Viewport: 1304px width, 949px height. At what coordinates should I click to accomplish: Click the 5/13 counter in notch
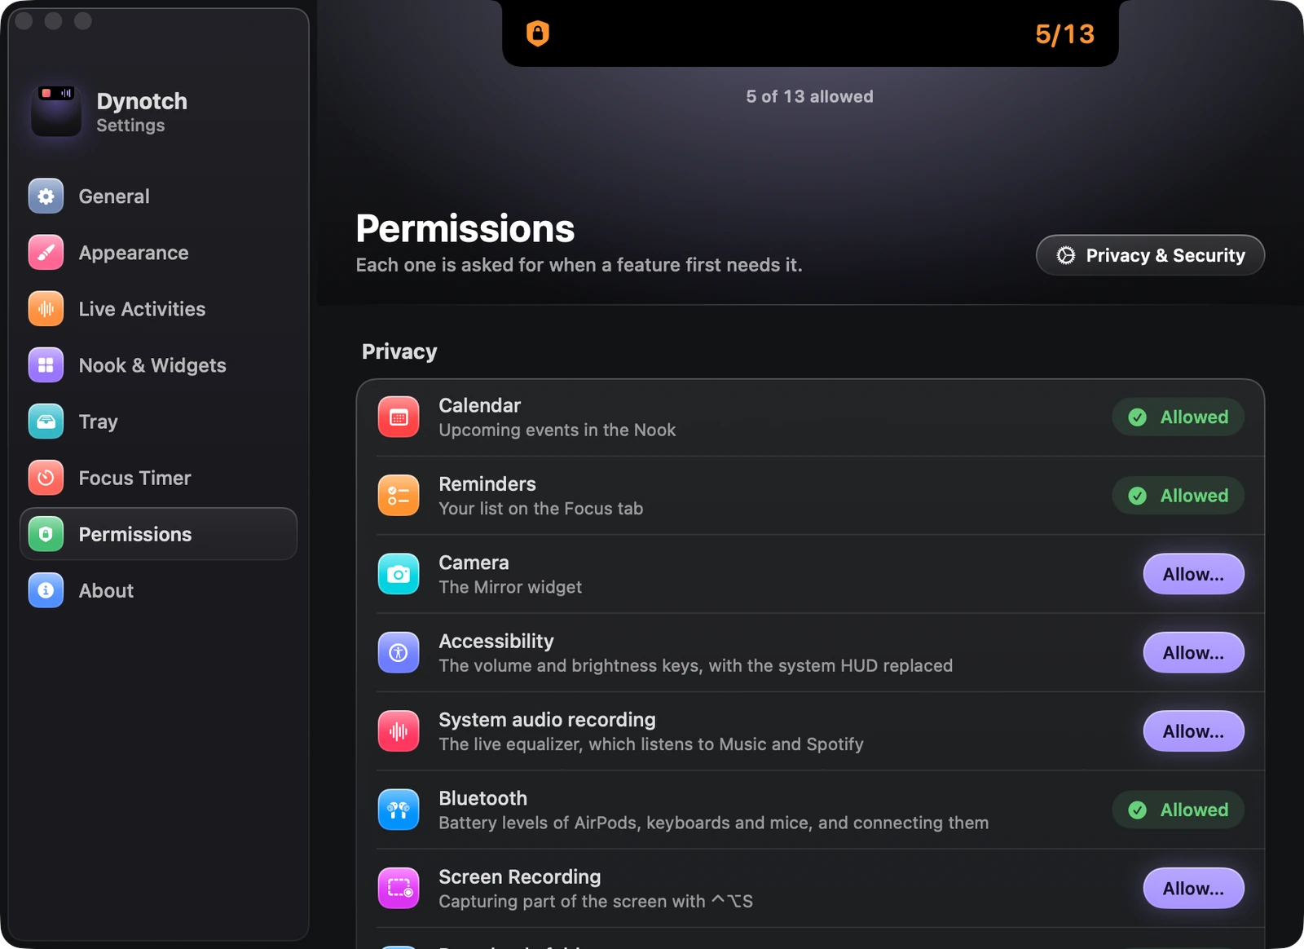[1064, 34]
